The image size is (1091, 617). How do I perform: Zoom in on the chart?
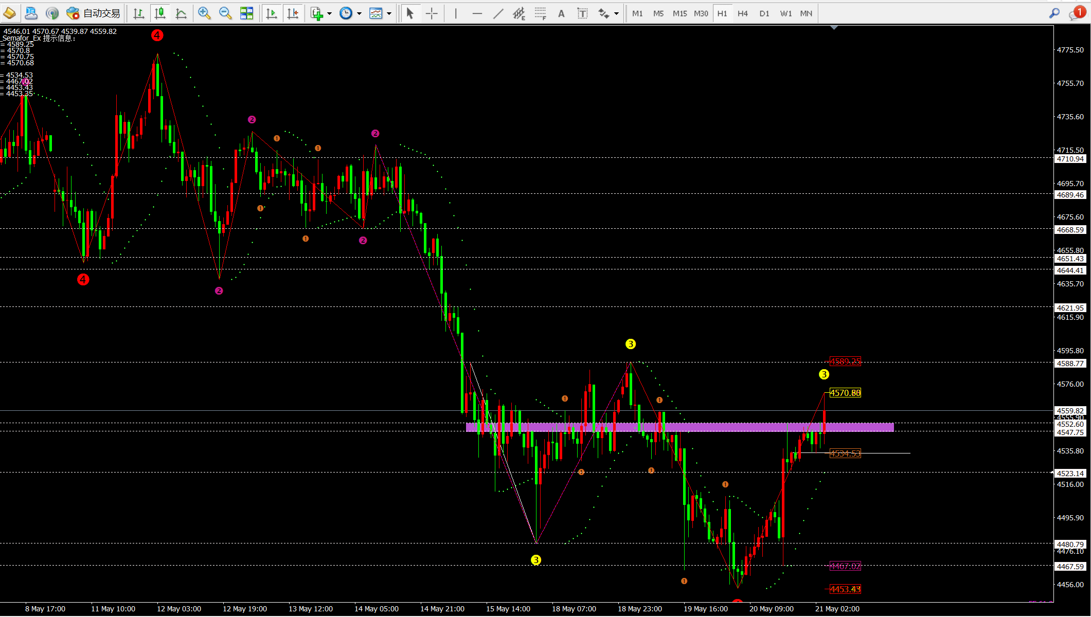[204, 13]
